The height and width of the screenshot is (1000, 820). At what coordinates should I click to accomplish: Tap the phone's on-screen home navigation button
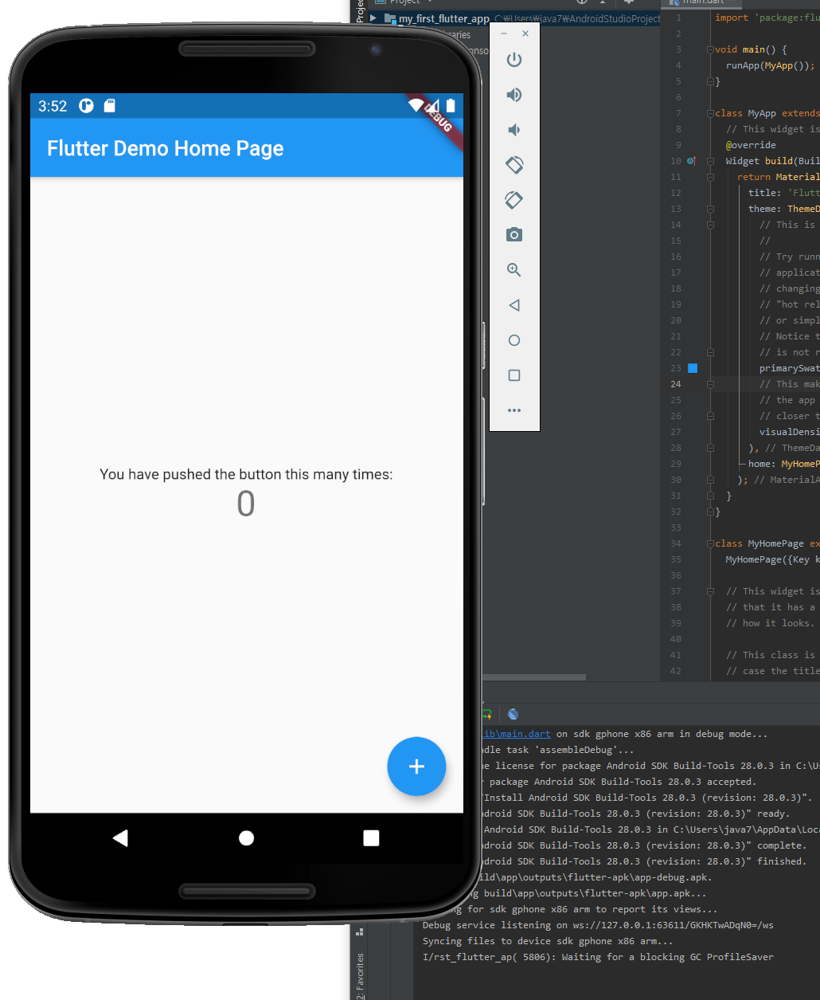[x=246, y=837]
